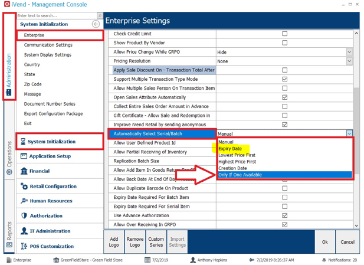Click the System Initialization hourglass icon
Image resolution: width=364 pixels, height=265 pixels.
point(23,142)
